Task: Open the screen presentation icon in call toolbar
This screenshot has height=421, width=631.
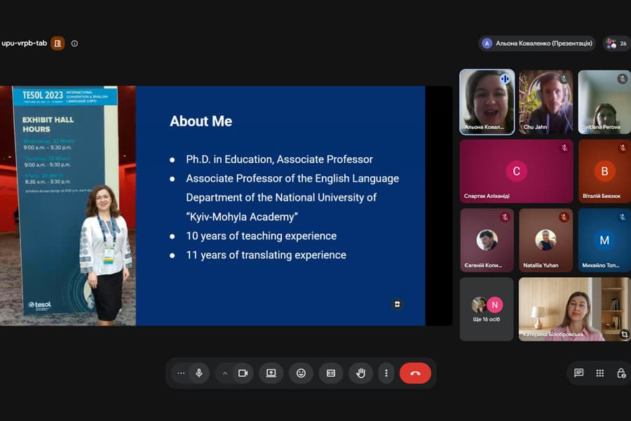Action: tap(271, 373)
